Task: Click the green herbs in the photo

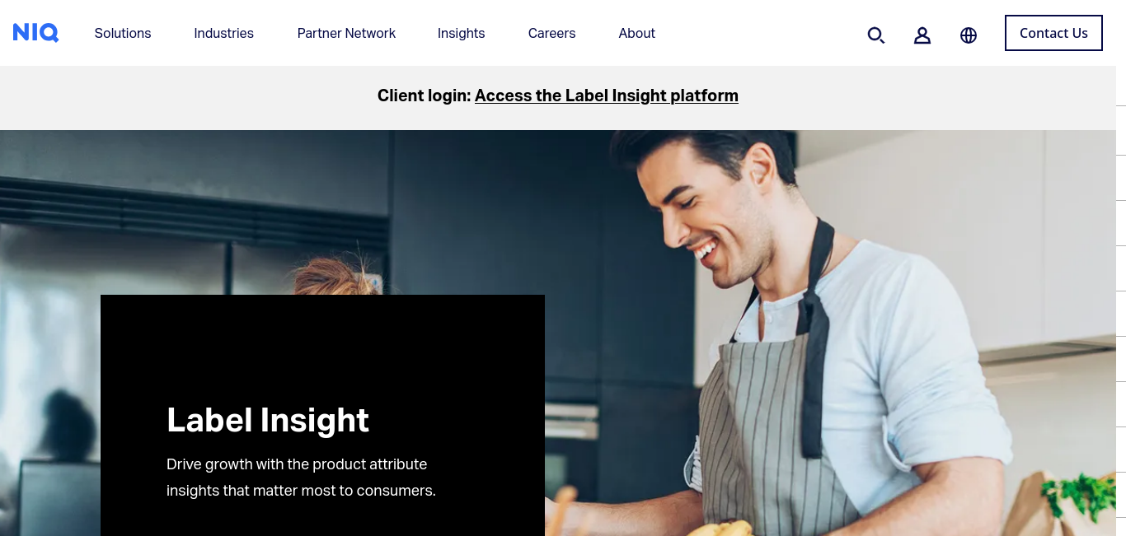Action: [1080, 496]
